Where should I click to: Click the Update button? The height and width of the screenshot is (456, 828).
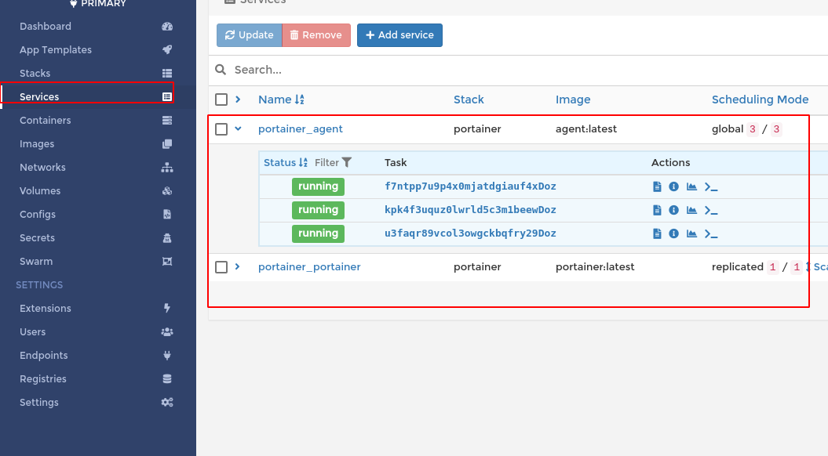click(250, 35)
